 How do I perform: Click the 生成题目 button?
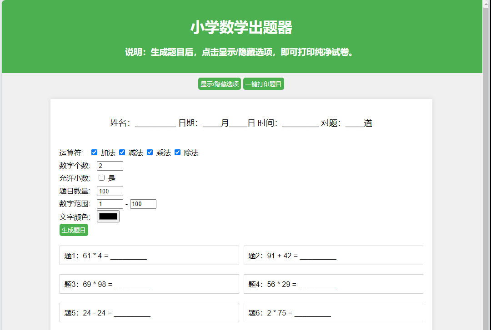(x=74, y=230)
